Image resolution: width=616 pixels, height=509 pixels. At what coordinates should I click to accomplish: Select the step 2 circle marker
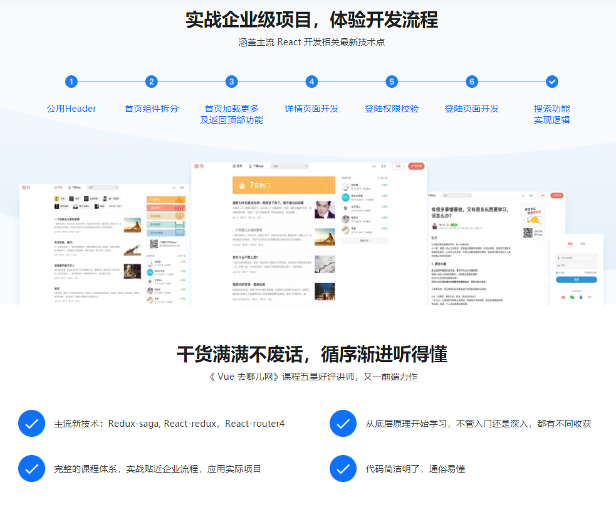pos(152,82)
